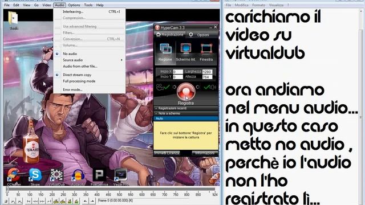Seek to previous scene change icon

70,201
